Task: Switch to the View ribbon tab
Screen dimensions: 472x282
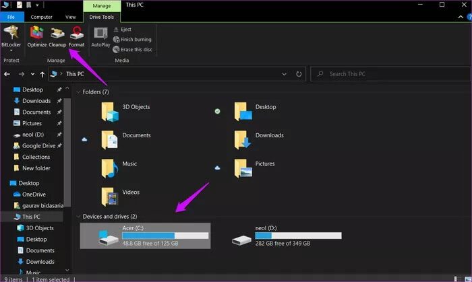Action: 70,17
